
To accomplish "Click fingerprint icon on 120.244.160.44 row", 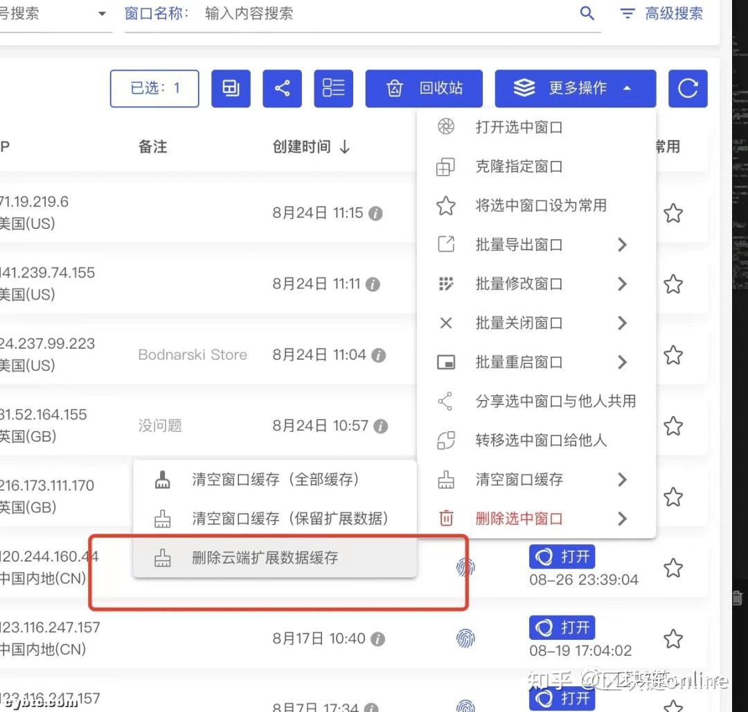I will 465,567.
